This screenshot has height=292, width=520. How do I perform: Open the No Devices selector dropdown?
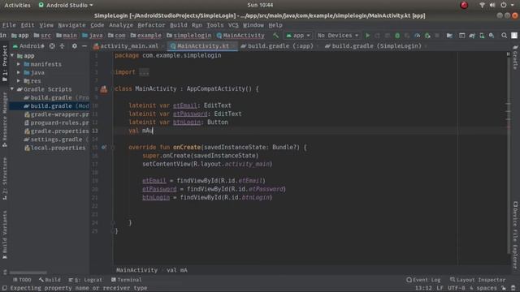click(338, 36)
